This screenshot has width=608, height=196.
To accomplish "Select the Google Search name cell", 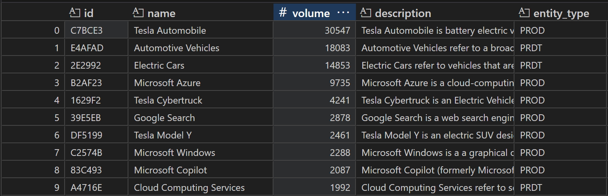I will point(201,118).
